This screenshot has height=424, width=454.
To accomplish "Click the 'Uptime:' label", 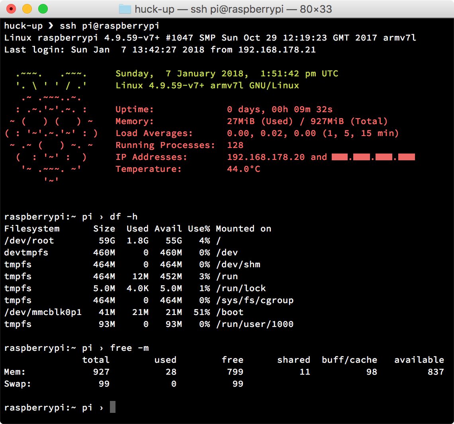I will (135, 109).
